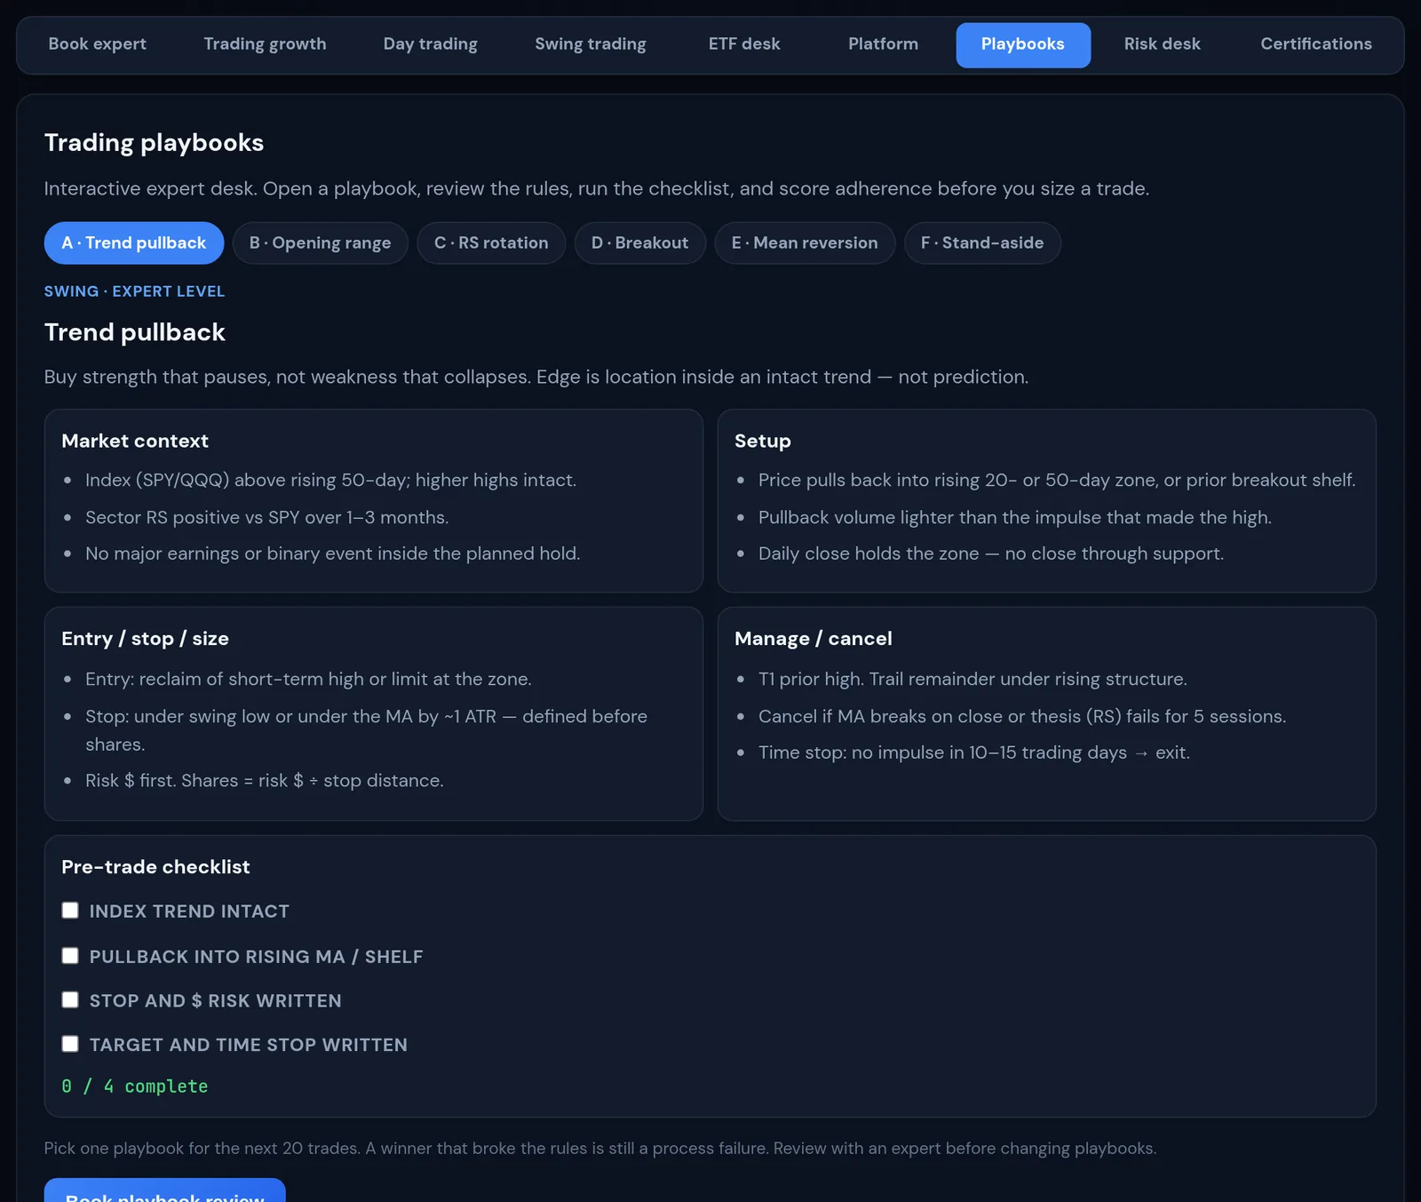Image resolution: width=1421 pixels, height=1202 pixels.
Task: Click "No major earnings or binary event" bullet
Action: 332,553
